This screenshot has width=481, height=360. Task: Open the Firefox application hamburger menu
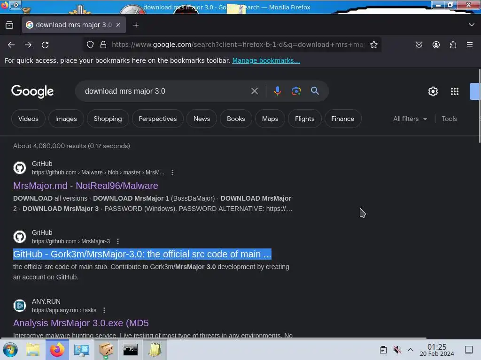tap(470, 45)
